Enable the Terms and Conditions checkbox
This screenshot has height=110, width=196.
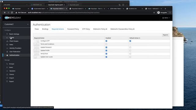coord(106,44)
